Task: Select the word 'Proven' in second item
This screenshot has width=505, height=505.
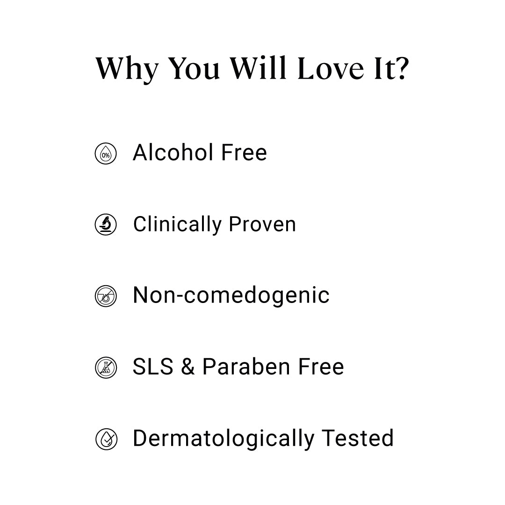Action: click(262, 224)
